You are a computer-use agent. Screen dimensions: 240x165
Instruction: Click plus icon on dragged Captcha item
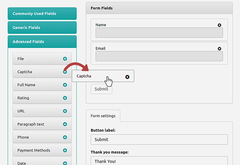pos(127,77)
